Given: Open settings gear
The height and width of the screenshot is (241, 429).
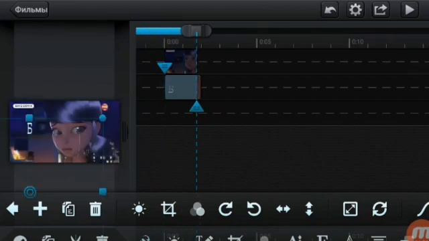Looking at the screenshot, I should coord(355,10).
